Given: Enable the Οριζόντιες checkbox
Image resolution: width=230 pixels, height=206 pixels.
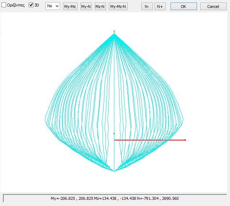Looking at the screenshot, I should [x=4, y=5].
